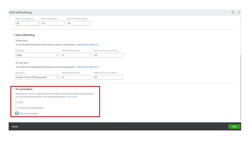Tick the FUTA exemption checkbox
The height and width of the screenshot is (141, 252).
(x=17, y=102)
